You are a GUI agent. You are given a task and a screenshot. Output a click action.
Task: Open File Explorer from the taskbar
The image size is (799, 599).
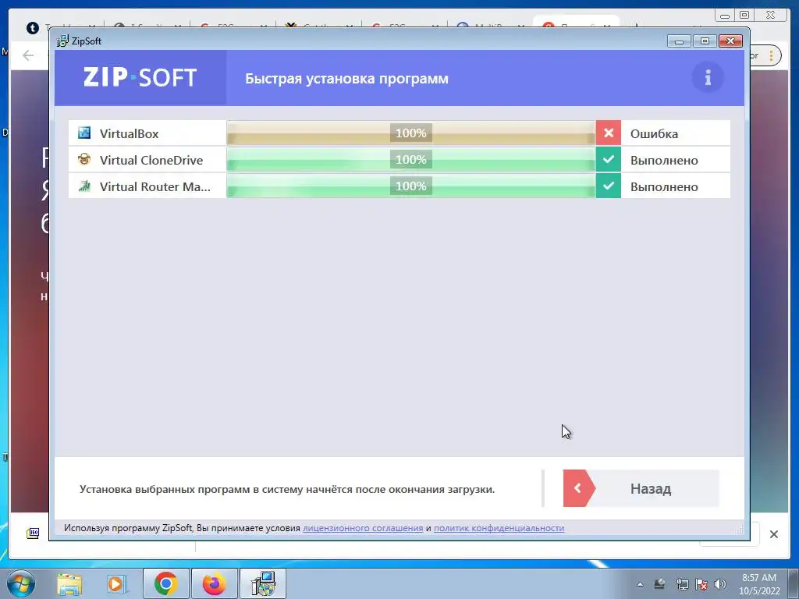[x=69, y=583]
